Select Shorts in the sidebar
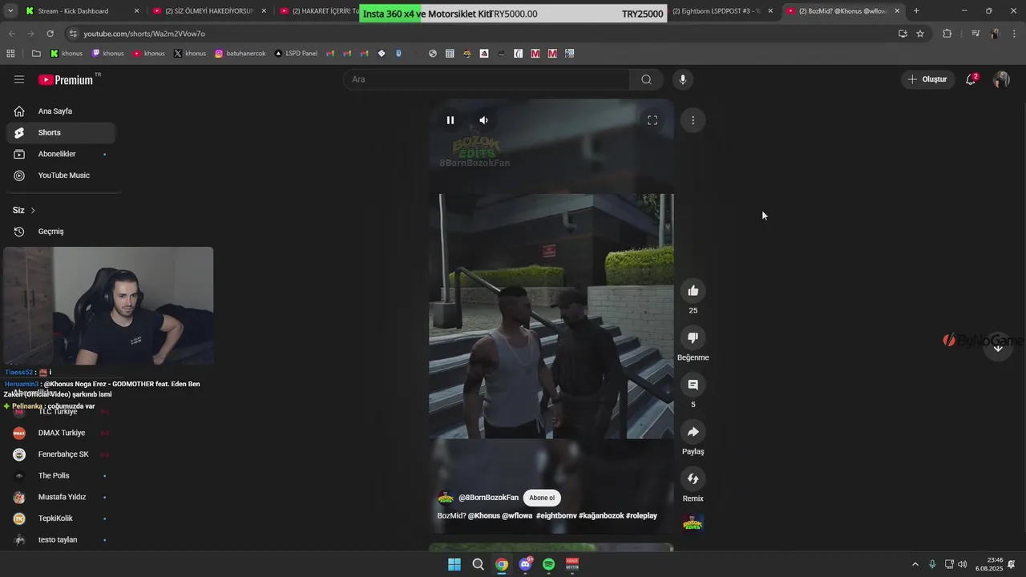This screenshot has height=577, width=1026. tap(61, 132)
